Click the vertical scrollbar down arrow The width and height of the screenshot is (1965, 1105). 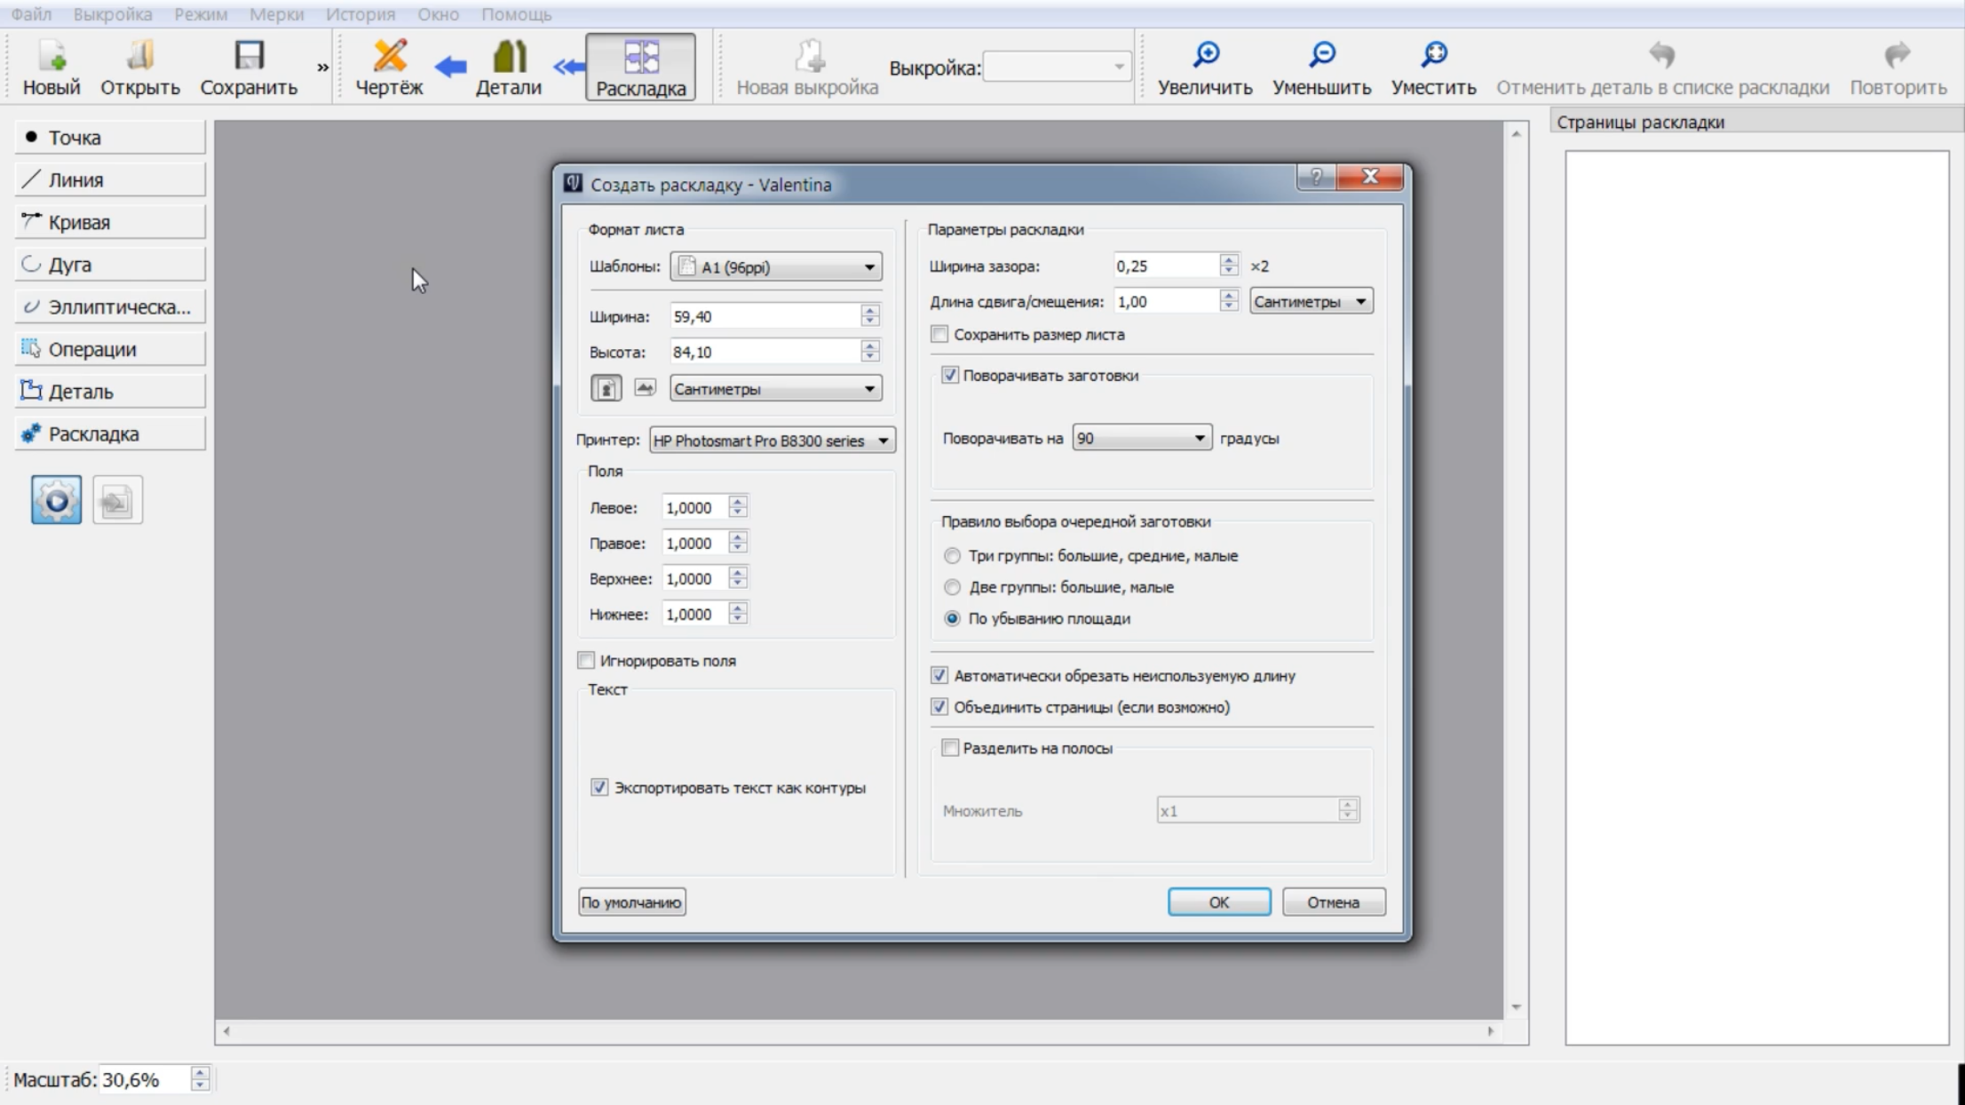1516,1007
